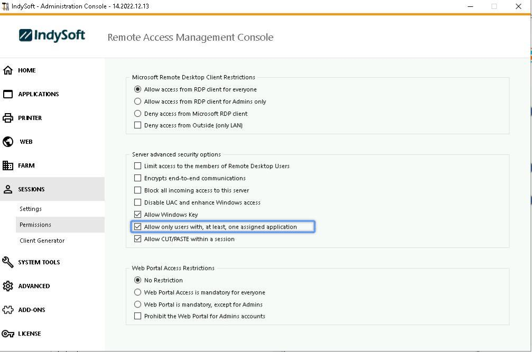Click the Advanced gear icon
Image resolution: width=532 pixels, height=352 pixels.
coord(8,286)
